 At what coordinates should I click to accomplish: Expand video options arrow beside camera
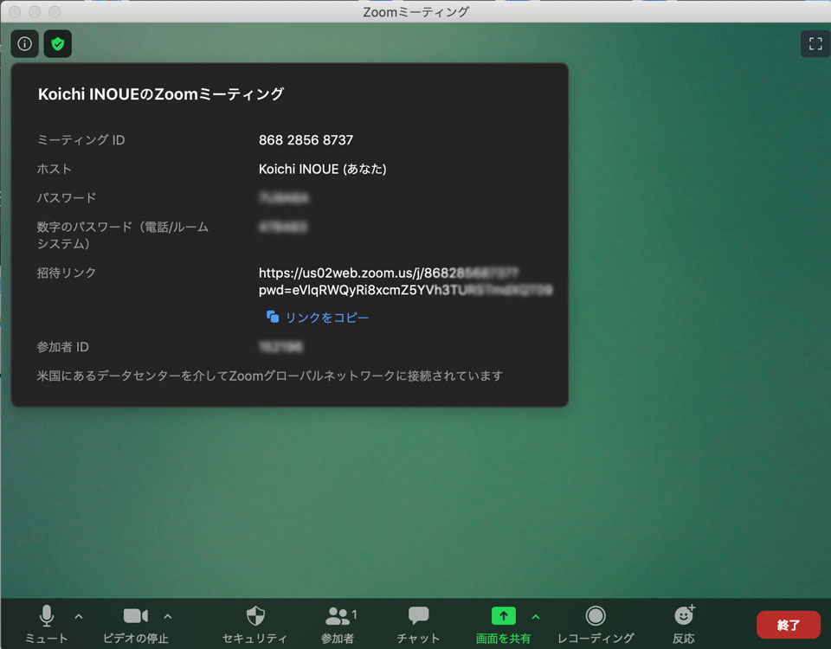(167, 616)
